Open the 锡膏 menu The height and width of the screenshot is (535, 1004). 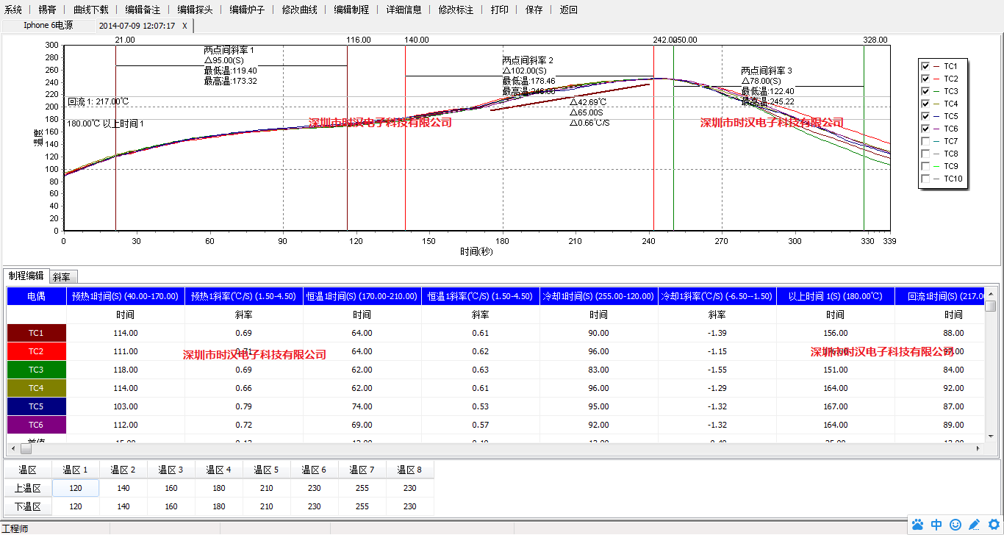coord(47,10)
